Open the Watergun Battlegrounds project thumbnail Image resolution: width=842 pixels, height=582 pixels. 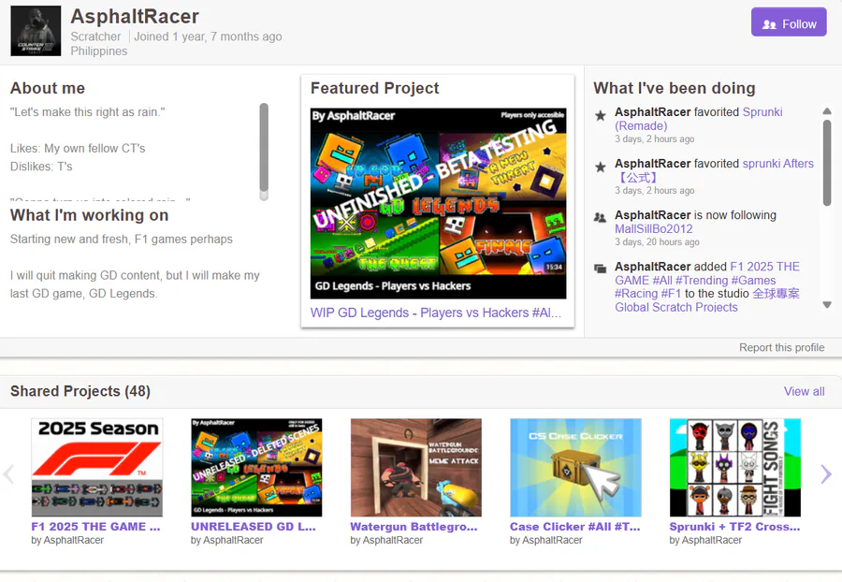pyautogui.click(x=416, y=468)
